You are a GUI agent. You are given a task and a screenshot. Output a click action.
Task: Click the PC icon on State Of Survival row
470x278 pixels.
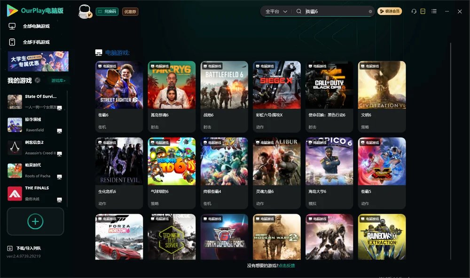pos(59,108)
